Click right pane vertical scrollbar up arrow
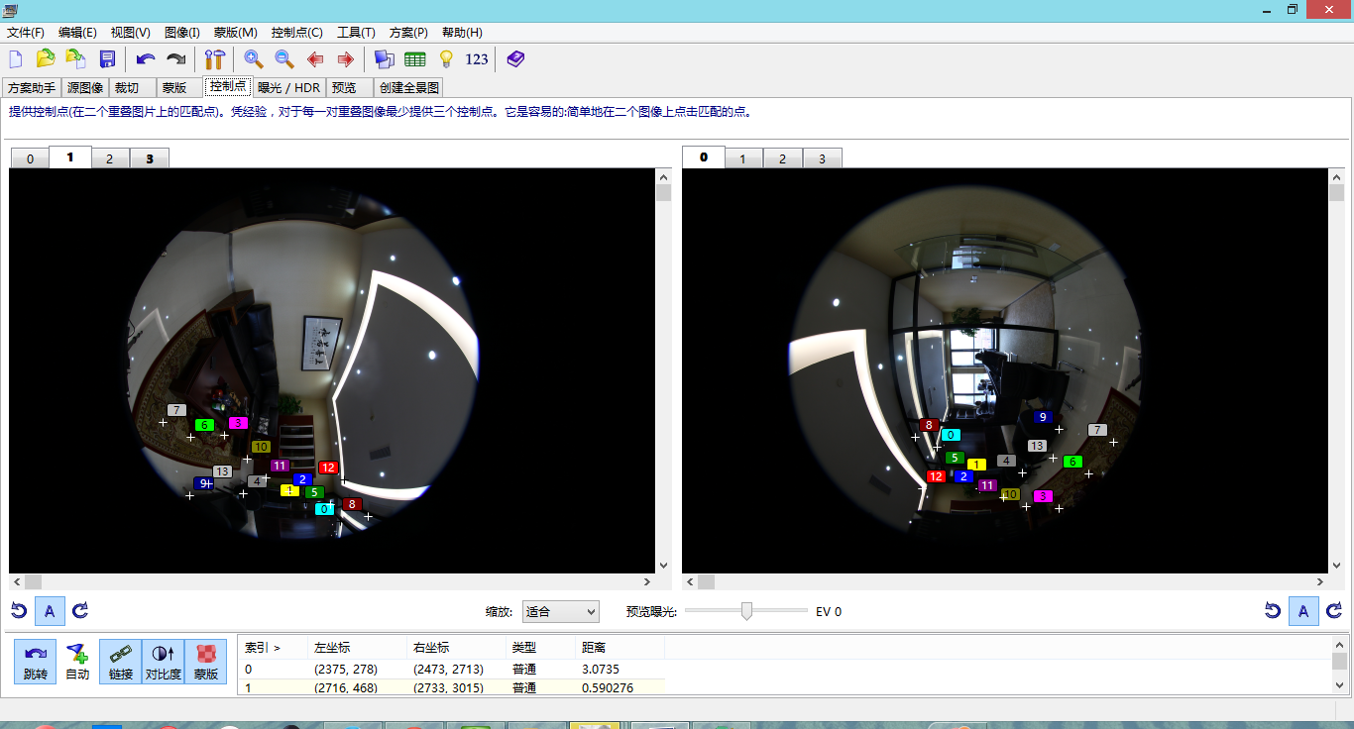1354x729 pixels. click(x=1336, y=176)
